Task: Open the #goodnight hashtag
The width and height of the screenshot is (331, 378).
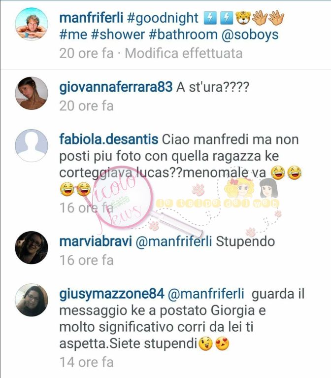Action: (163, 19)
